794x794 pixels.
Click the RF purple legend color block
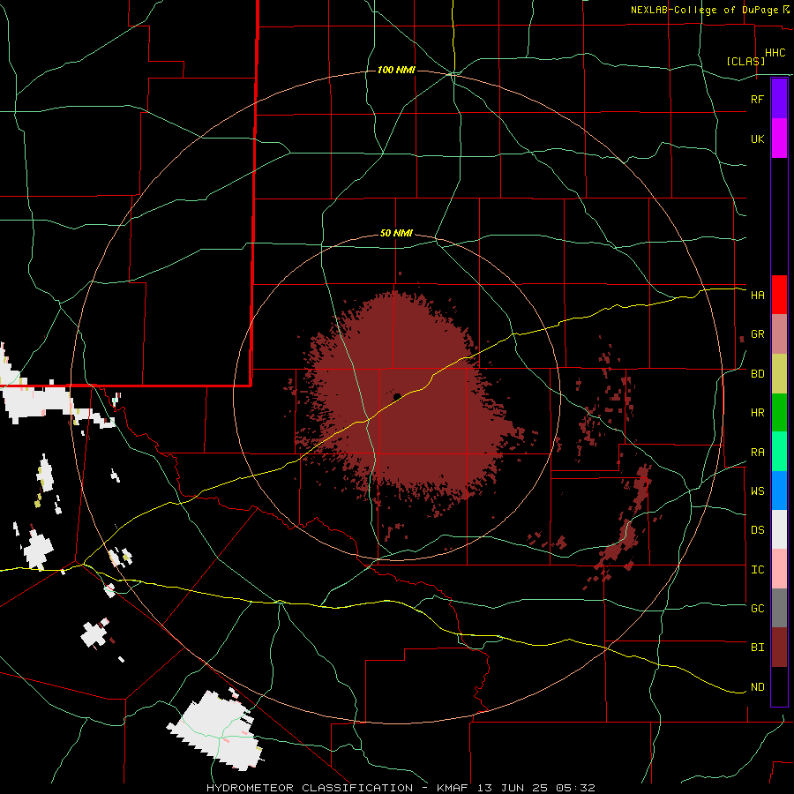[x=779, y=99]
